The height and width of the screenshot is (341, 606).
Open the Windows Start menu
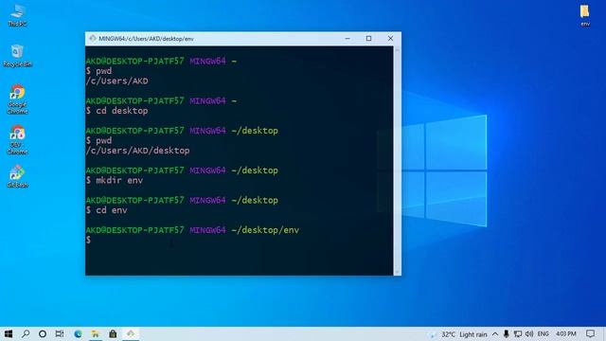coord(9,333)
